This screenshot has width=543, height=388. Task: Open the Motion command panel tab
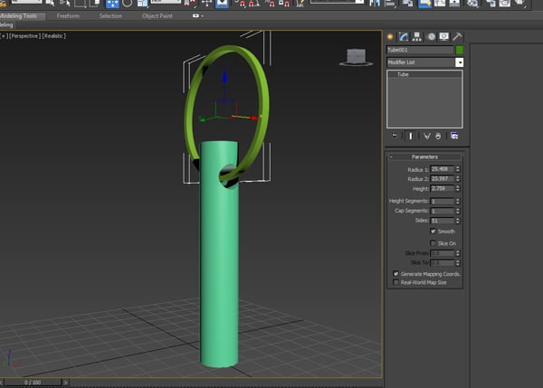coord(431,37)
